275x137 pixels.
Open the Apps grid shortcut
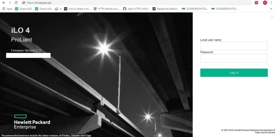click(x=7, y=9)
